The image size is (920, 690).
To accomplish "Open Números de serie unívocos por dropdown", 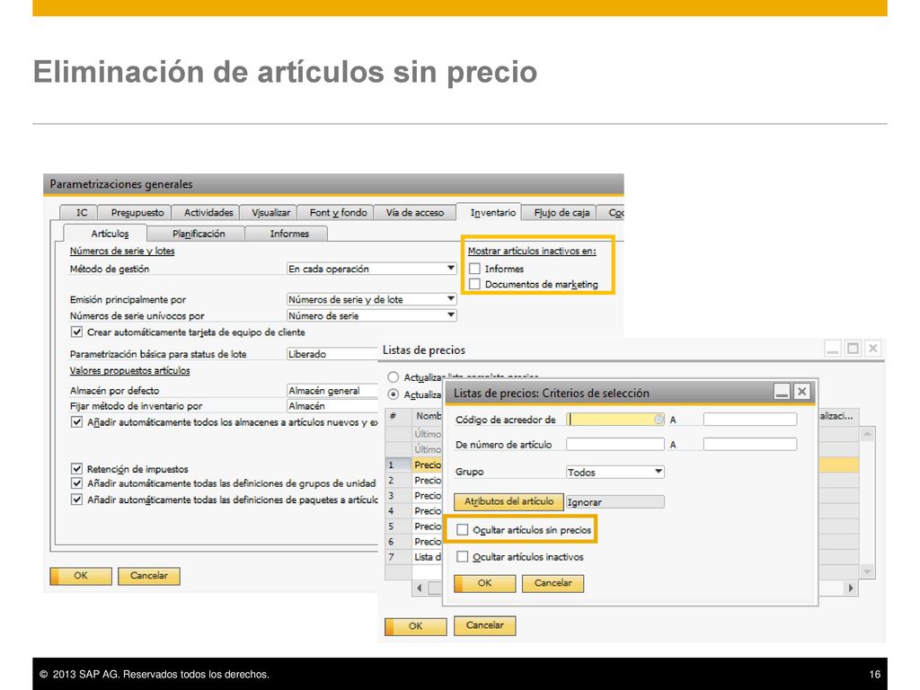I will click(371, 315).
